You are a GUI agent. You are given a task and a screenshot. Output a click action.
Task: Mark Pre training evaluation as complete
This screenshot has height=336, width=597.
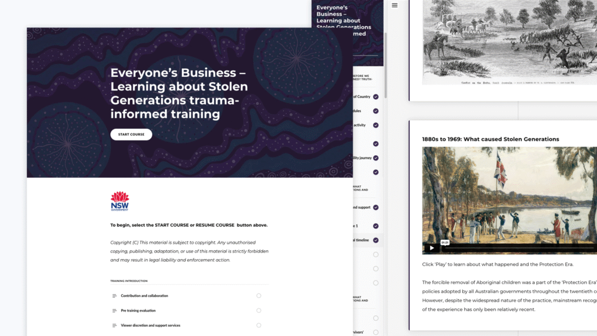(x=258, y=310)
